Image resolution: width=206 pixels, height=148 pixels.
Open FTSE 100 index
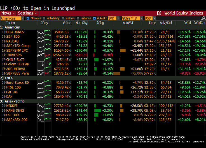tap(13, 87)
